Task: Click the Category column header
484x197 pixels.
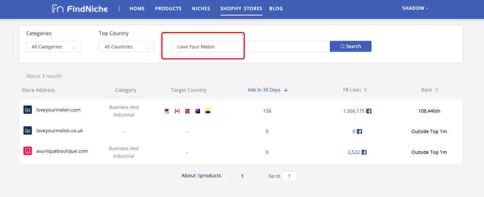Action: pyautogui.click(x=125, y=90)
